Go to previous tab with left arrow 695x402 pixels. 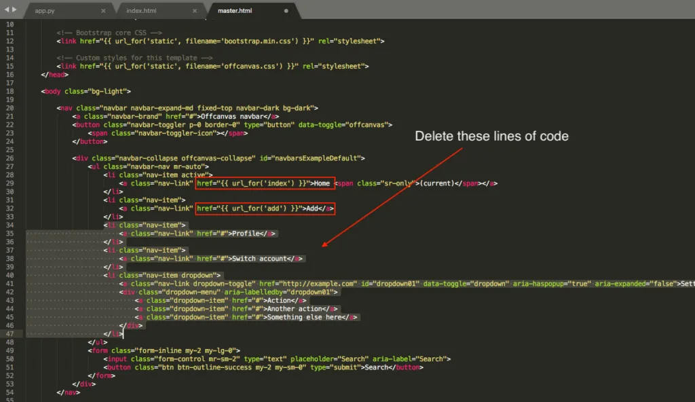[7, 10]
